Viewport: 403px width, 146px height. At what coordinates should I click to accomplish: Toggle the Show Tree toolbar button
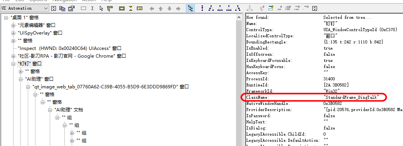click(190, 8)
